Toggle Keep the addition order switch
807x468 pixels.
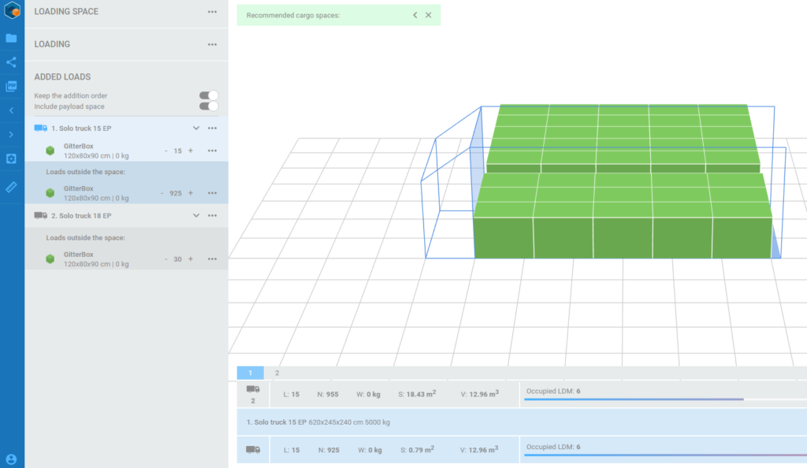[209, 96]
